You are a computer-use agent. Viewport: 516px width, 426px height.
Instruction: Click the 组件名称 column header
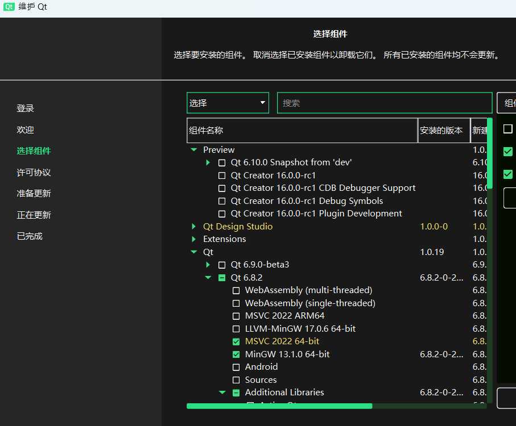302,131
